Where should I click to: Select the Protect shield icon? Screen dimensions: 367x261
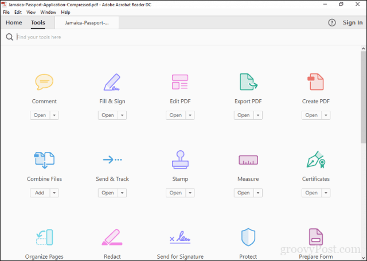pyautogui.click(x=248, y=237)
